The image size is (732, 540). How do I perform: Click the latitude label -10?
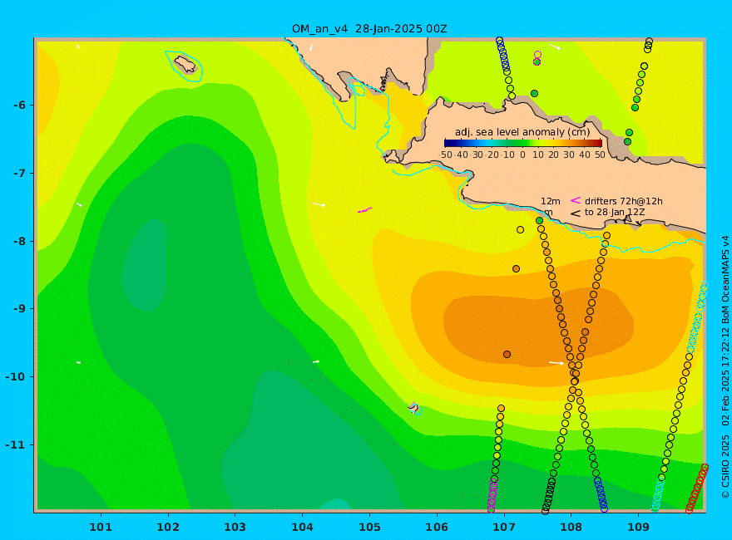click(x=17, y=377)
